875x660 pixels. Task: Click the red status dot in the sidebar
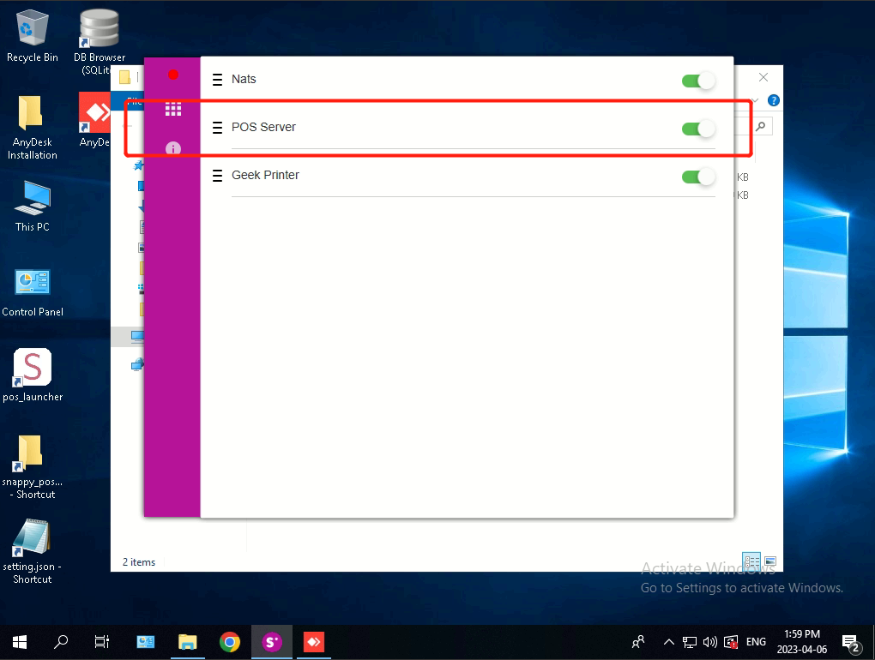point(173,75)
